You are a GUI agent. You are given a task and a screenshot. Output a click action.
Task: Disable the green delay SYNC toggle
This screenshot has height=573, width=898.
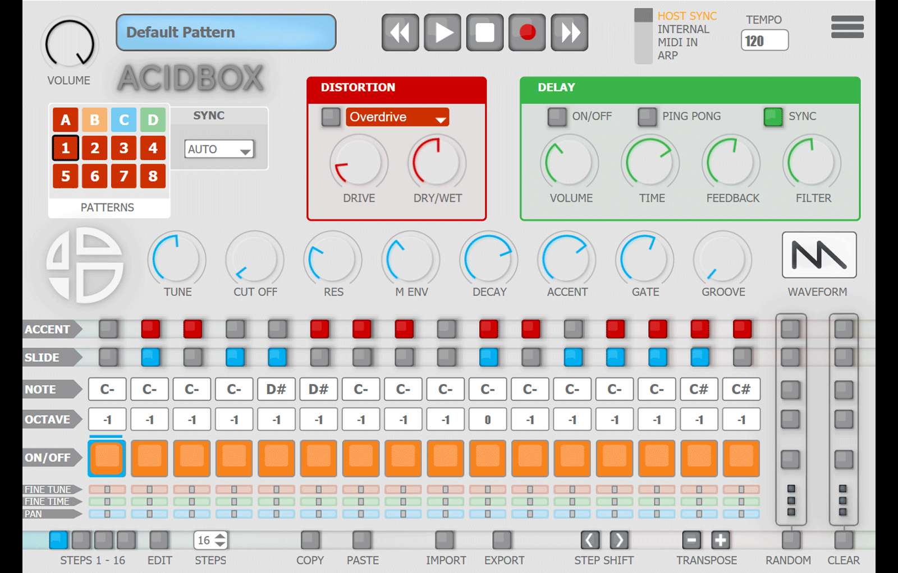[x=773, y=117]
